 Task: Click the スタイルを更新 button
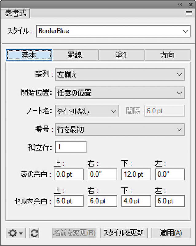point(124,233)
